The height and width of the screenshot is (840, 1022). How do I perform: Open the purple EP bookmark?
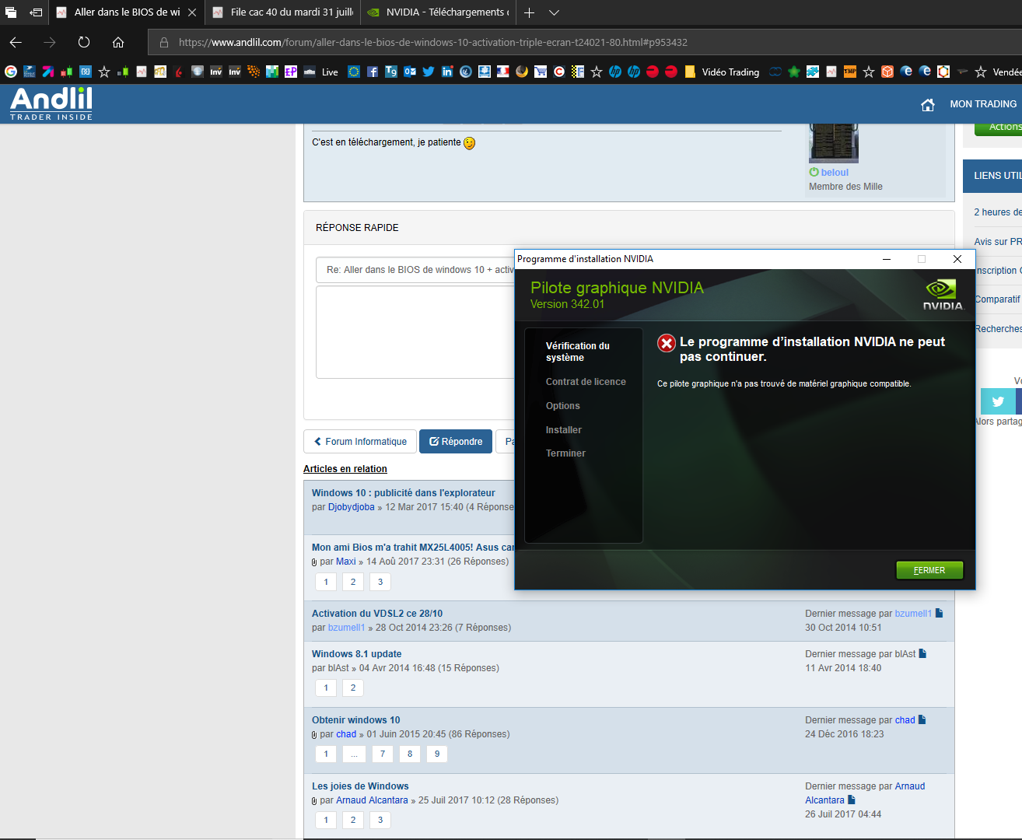click(291, 72)
